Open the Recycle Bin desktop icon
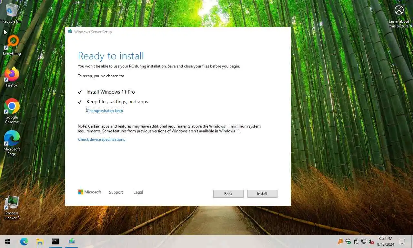The height and width of the screenshot is (248, 413). [12, 13]
